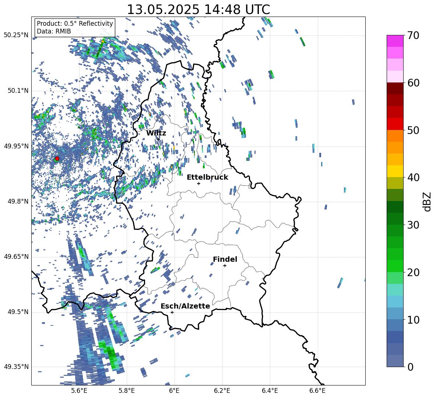Click the 40 tick on colorbar
436x398 pixels.
pyautogui.click(x=413, y=177)
